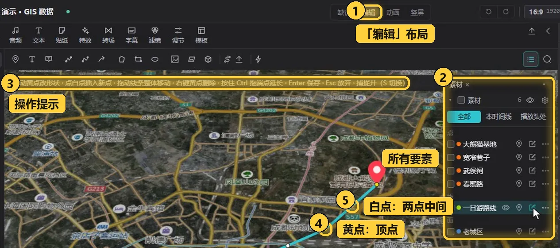560x248 pixels.
Task: Select the polygon drawing tool
Action: [x=122, y=59]
